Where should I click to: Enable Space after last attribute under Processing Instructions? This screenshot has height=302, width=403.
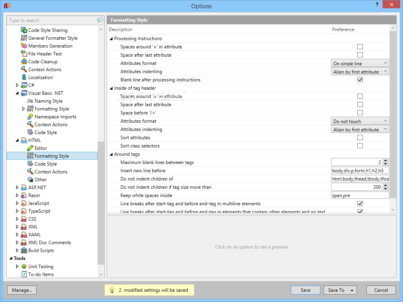(x=360, y=55)
